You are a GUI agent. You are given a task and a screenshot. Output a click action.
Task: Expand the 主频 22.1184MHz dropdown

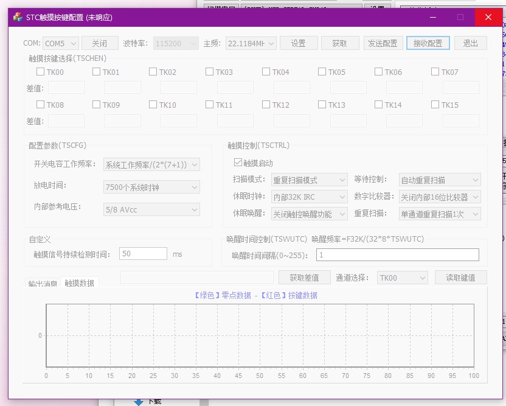(251, 43)
